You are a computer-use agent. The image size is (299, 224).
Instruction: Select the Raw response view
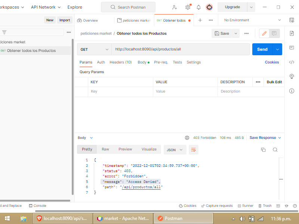[105, 149]
